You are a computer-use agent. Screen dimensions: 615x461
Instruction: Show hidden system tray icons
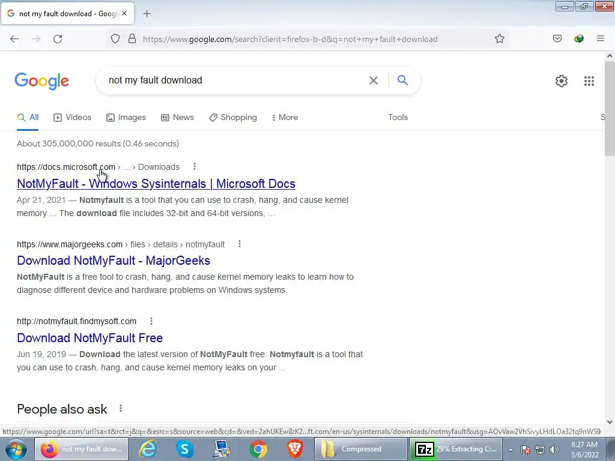510,450
